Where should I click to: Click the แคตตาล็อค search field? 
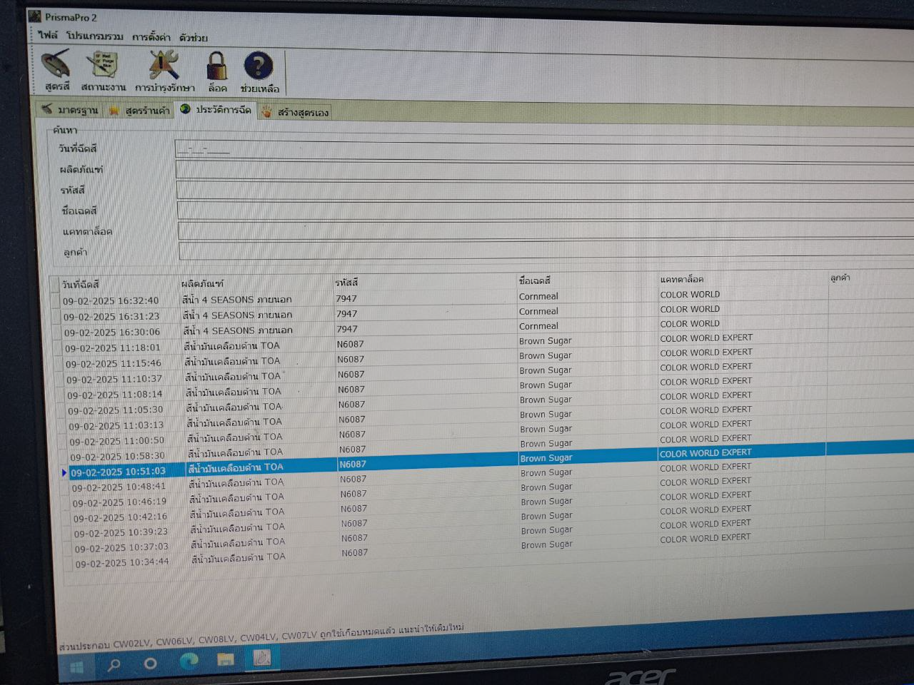coord(546,230)
